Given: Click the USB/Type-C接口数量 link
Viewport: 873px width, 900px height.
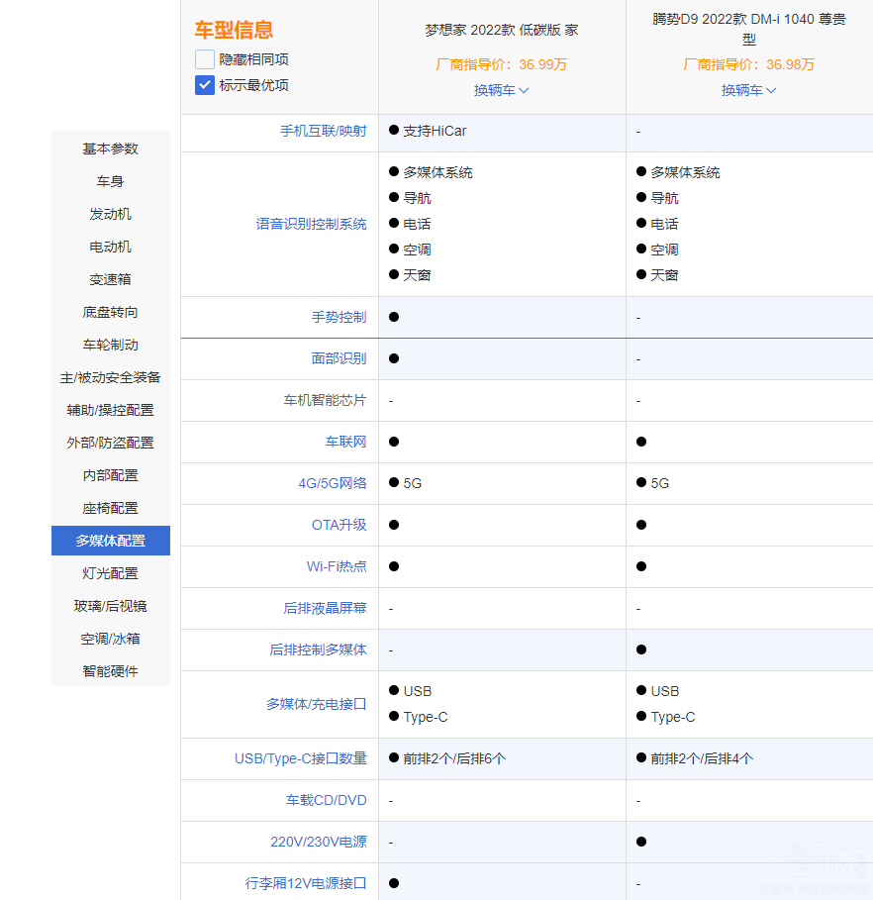Looking at the screenshot, I should point(300,758).
